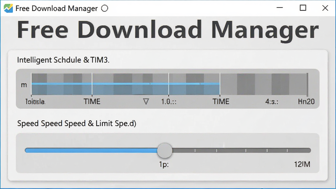The width and height of the screenshot is (336, 189).
Task: Click the 'Intelligent Schdule & TIM3.' heading
Action: tap(63, 60)
